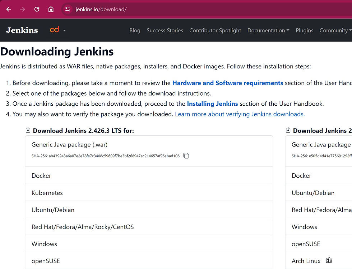This screenshot has height=269, width=352.
Task: Open the browser home page icon
Action: pyautogui.click(x=51, y=9)
